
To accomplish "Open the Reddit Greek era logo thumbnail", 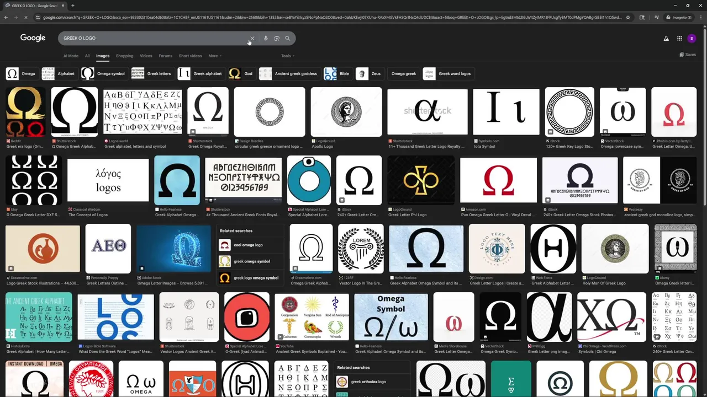I will click(x=25, y=112).
